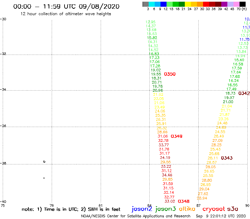Click the 0350 pass time label
This screenshot has height=219, width=250.
(x=170, y=74)
